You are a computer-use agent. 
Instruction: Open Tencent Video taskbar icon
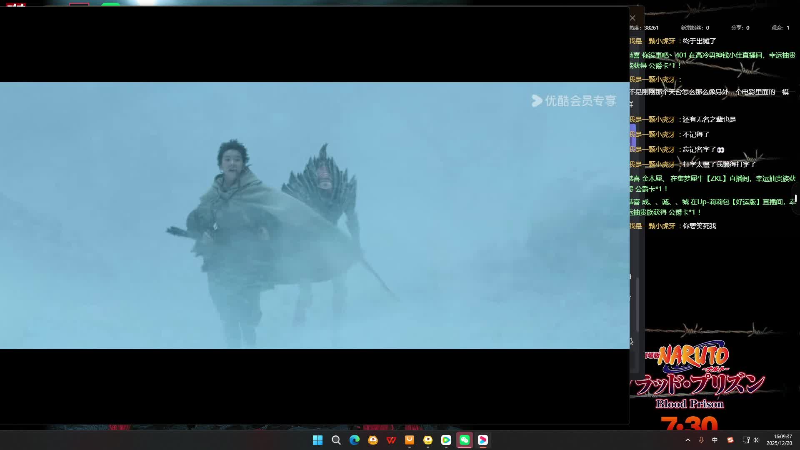tap(446, 440)
